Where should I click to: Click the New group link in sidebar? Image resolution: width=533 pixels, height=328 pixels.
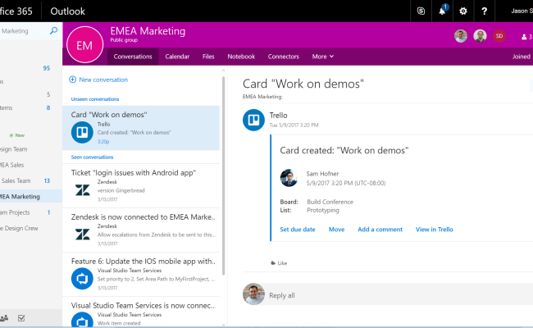tap(16, 135)
